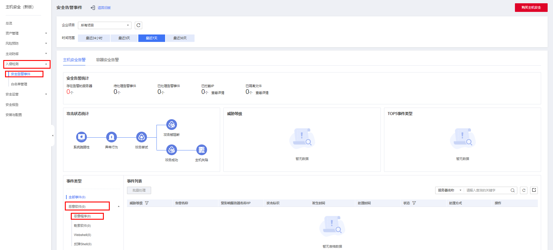Click the Attack Success (攻击成功) icon
This screenshot has width=553, height=250.
click(171, 150)
